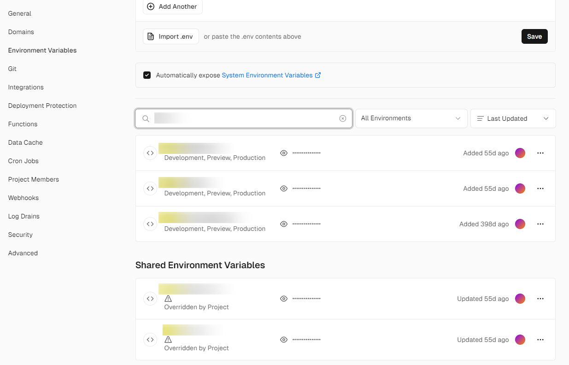The image size is (569, 365).
Task: Click the avatar circle on the first variable row
Action: (520, 153)
